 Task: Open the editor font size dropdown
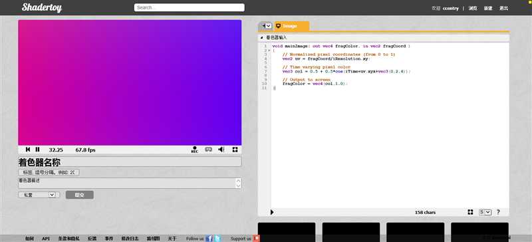[485, 212]
